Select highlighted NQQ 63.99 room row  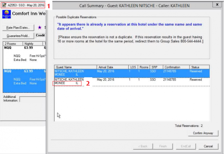[x=24, y=81]
